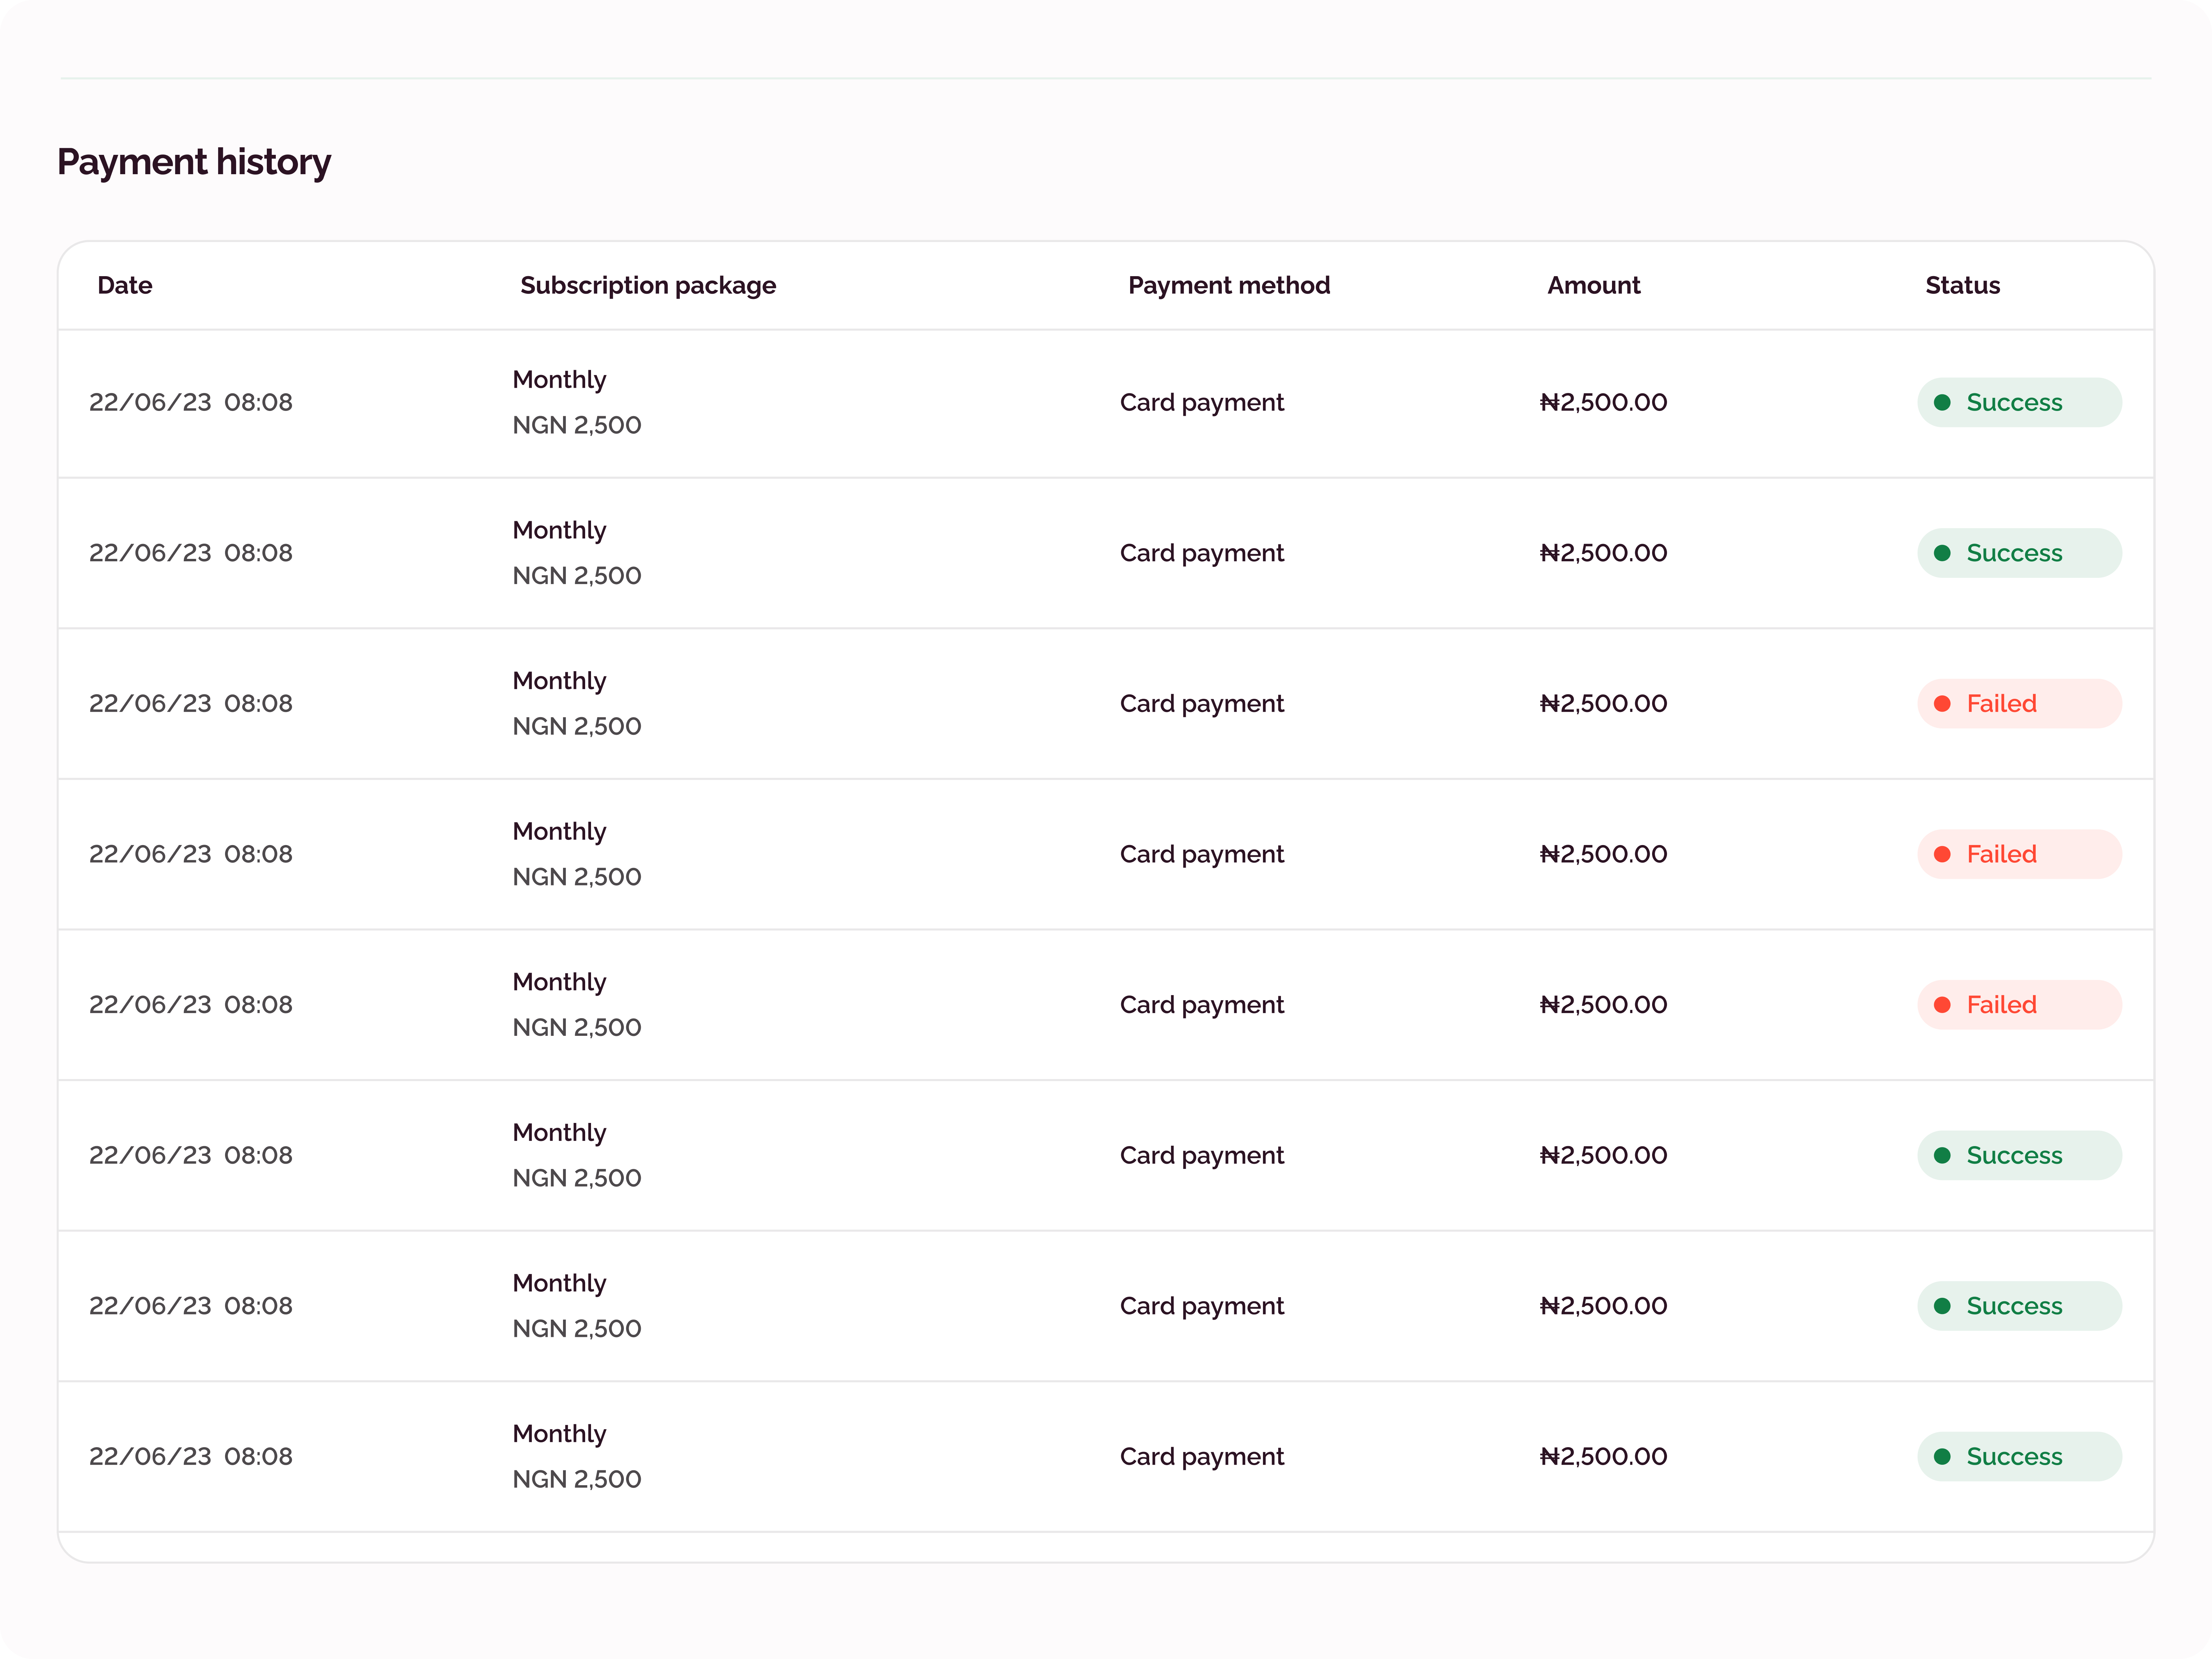Click the Date column header
This screenshot has height=1659, width=2212.
point(125,285)
